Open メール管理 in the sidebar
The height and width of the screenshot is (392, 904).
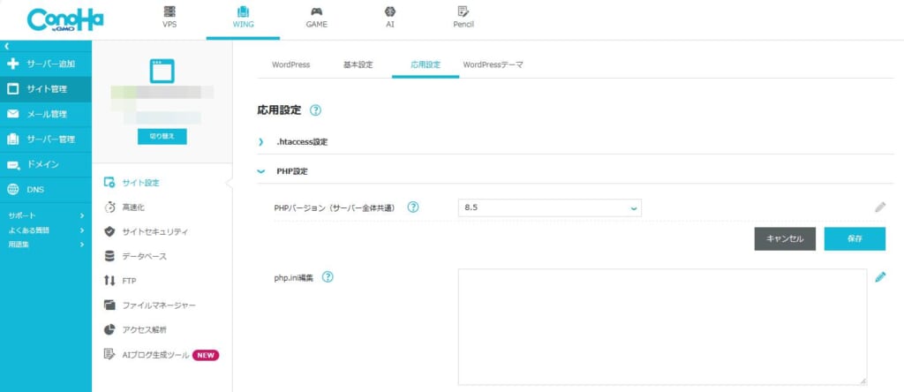46,114
